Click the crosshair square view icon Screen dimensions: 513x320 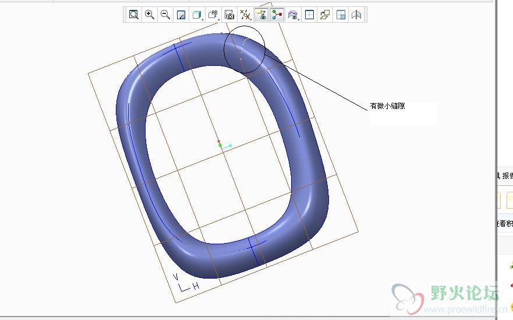pyautogui.click(x=309, y=15)
